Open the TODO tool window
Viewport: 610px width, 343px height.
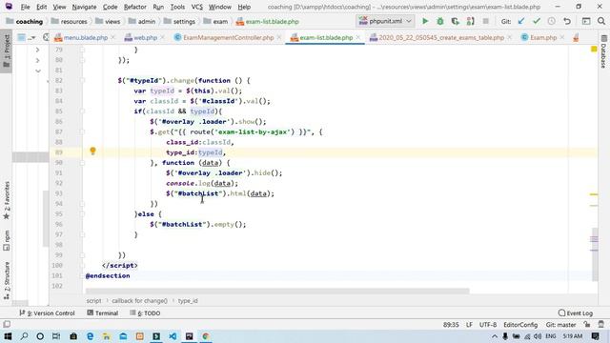(x=145, y=313)
